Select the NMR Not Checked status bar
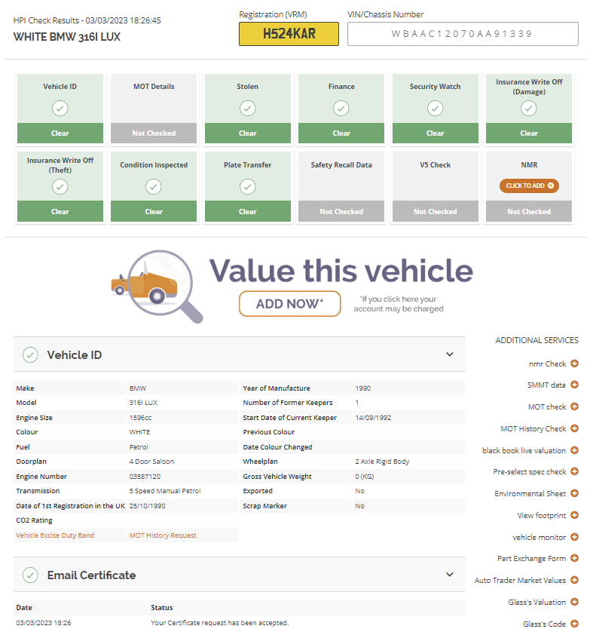 (529, 211)
